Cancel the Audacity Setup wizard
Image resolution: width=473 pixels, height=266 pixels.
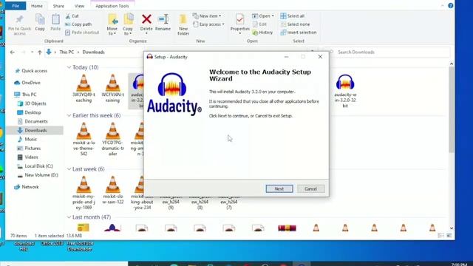tap(310, 189)
